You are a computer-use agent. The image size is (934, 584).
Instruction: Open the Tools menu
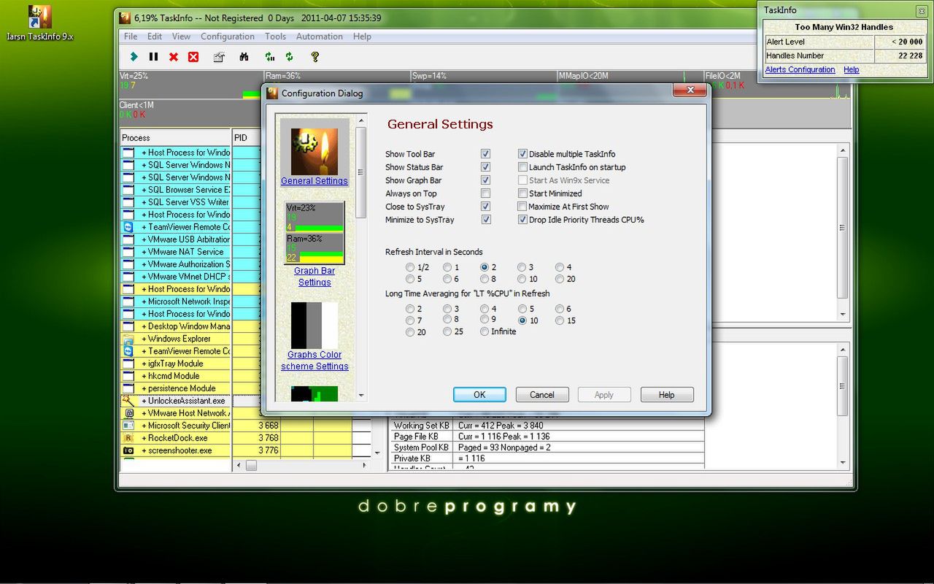pyautogui.click(x=275, y=36)
